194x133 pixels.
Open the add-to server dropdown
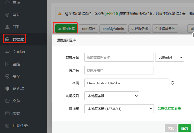point(119,109)
